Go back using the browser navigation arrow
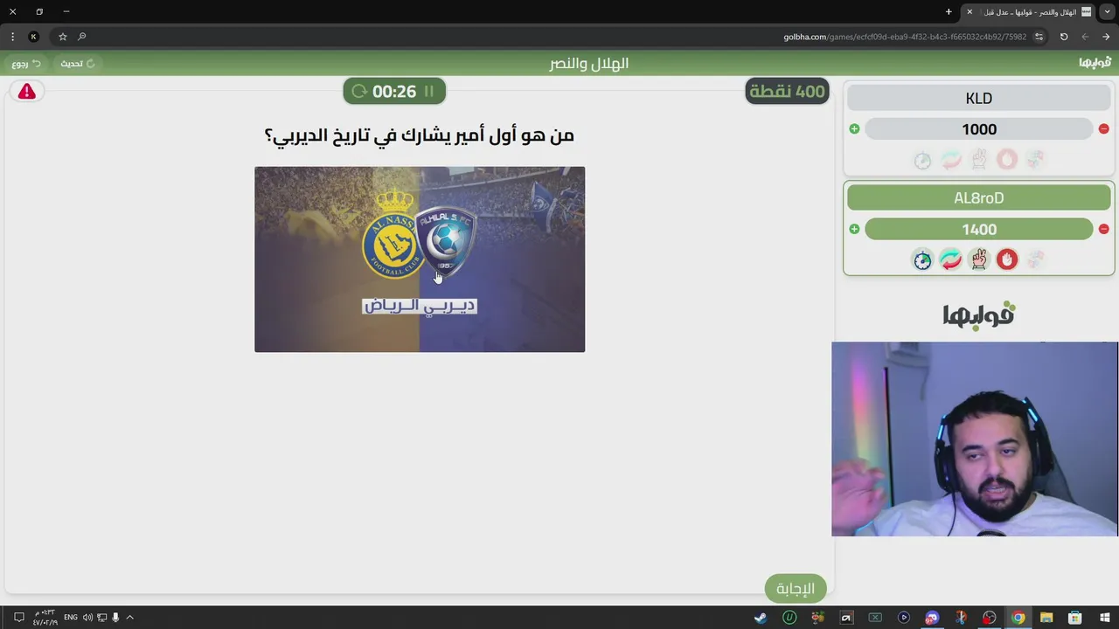The height and width of the screenshot is (629, 1119). [x=1085, y=37]
